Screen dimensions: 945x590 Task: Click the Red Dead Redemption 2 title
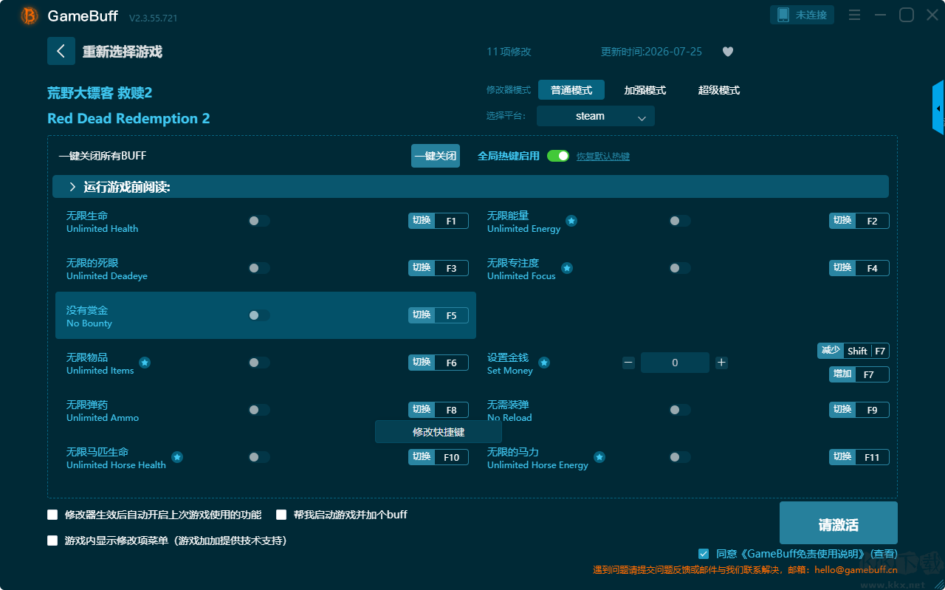coord(128,119)
